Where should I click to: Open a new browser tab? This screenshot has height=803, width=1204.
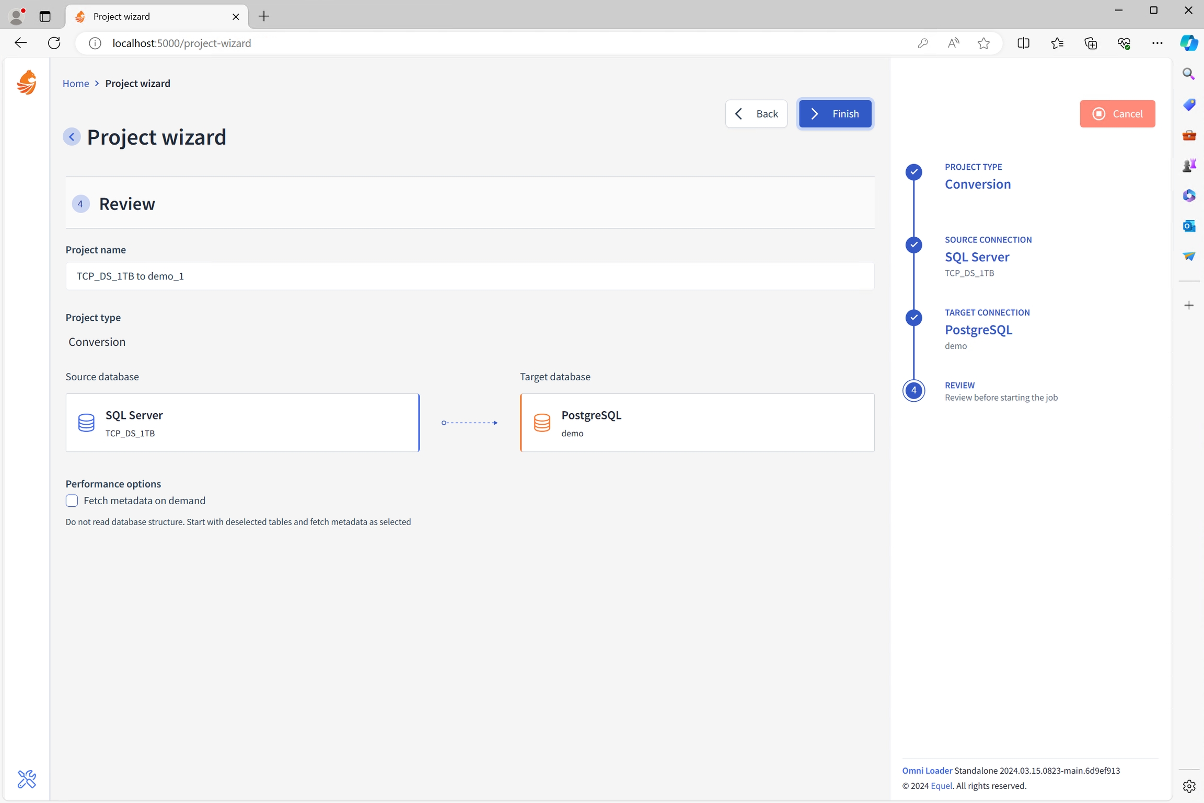(264, 16)
